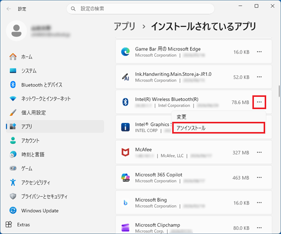Click the Wi-Fi icon in the sidebar
This screenshot has height=234, width=281.
[13, 98]
